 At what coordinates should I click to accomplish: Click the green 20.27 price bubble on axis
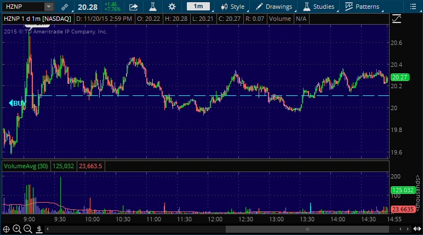click(400, 77)
